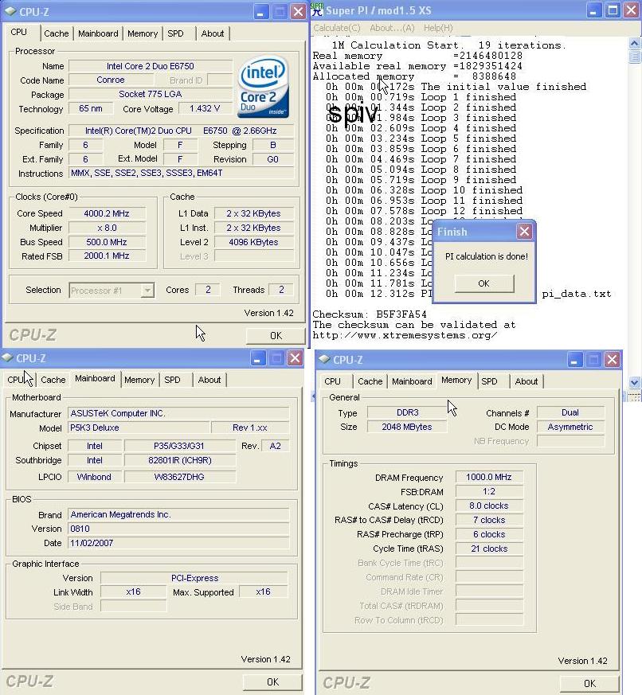Viewport: 642px width, 695px height.
Task: Open About...(A) menu in Super PI
Action: click(392, 28)
